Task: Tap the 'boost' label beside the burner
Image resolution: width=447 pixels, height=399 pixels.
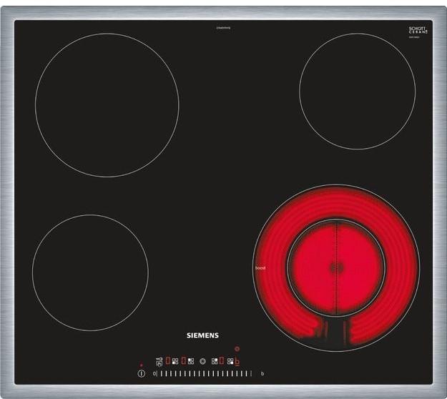Action: 260,268
